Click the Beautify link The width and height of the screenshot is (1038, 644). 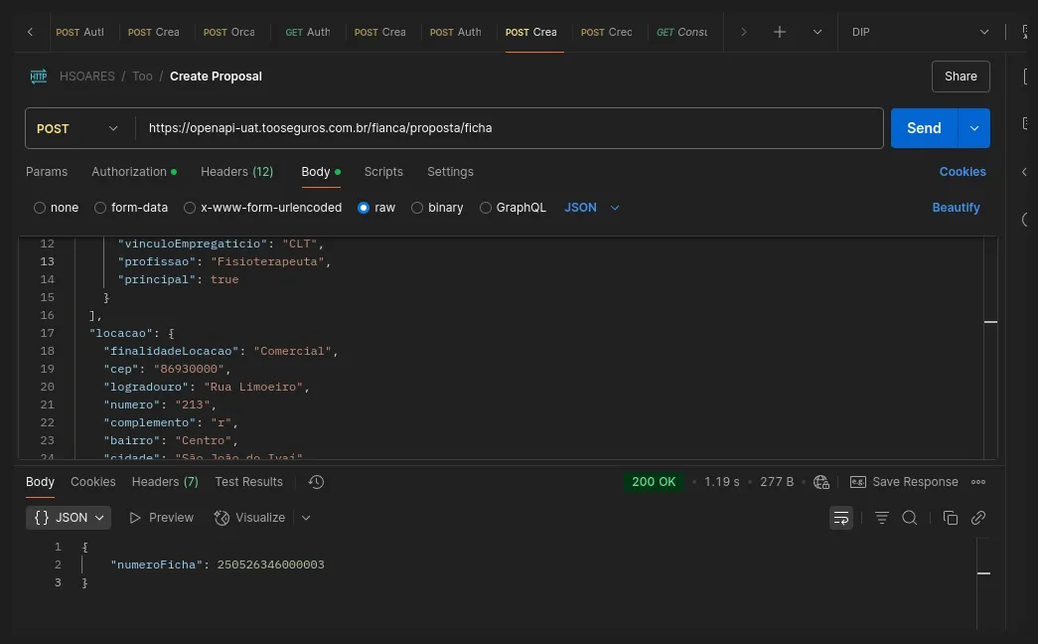(x=956, y=208)
